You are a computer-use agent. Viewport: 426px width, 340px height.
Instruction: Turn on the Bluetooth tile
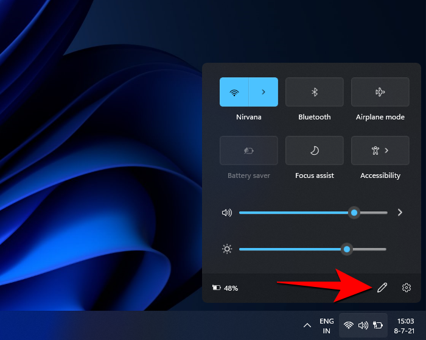click(315, 92)
